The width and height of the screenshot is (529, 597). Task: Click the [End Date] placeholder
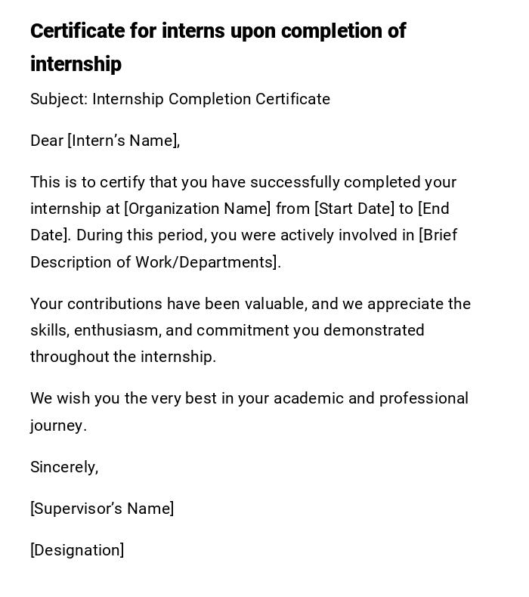434,209
